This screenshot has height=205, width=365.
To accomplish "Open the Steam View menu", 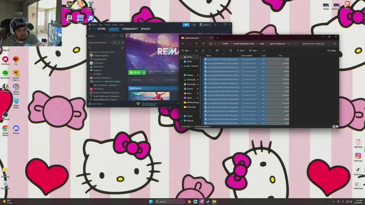I will (100, 25).
